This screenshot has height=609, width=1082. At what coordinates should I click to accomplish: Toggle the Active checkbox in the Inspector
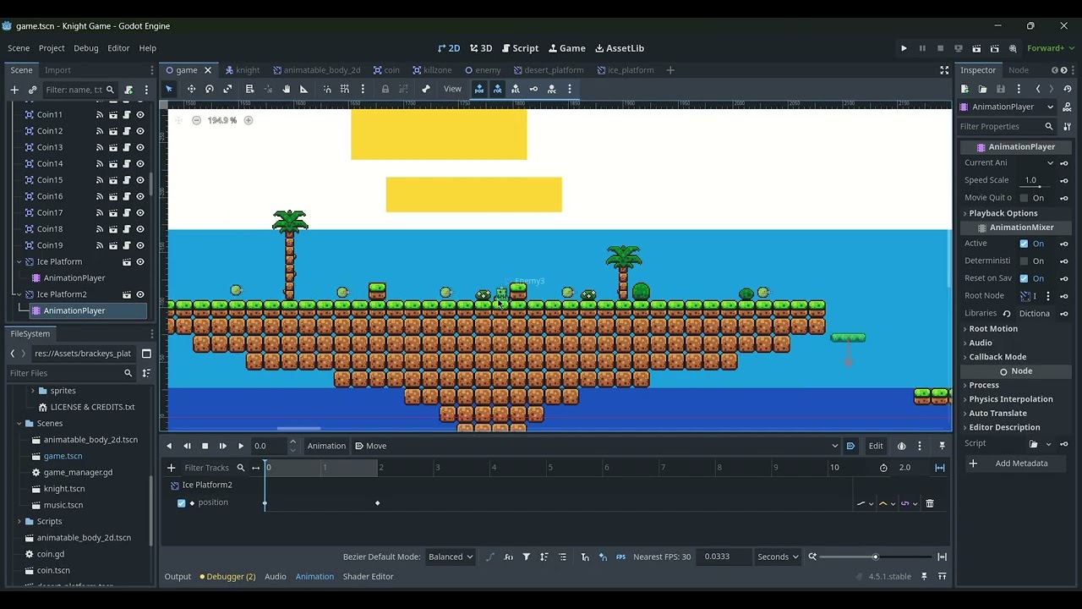(1024, 244)
